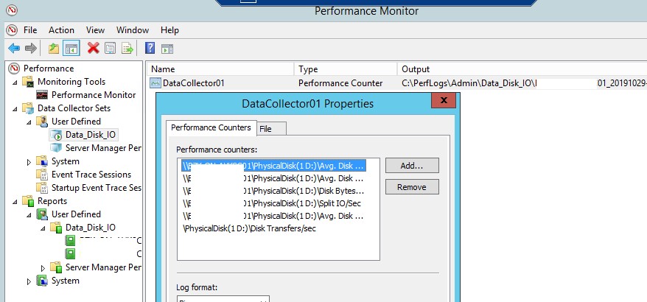This screenshot has height=302, width=647.
Task: Sort list by the Type column header
Action: click(346, 69)
